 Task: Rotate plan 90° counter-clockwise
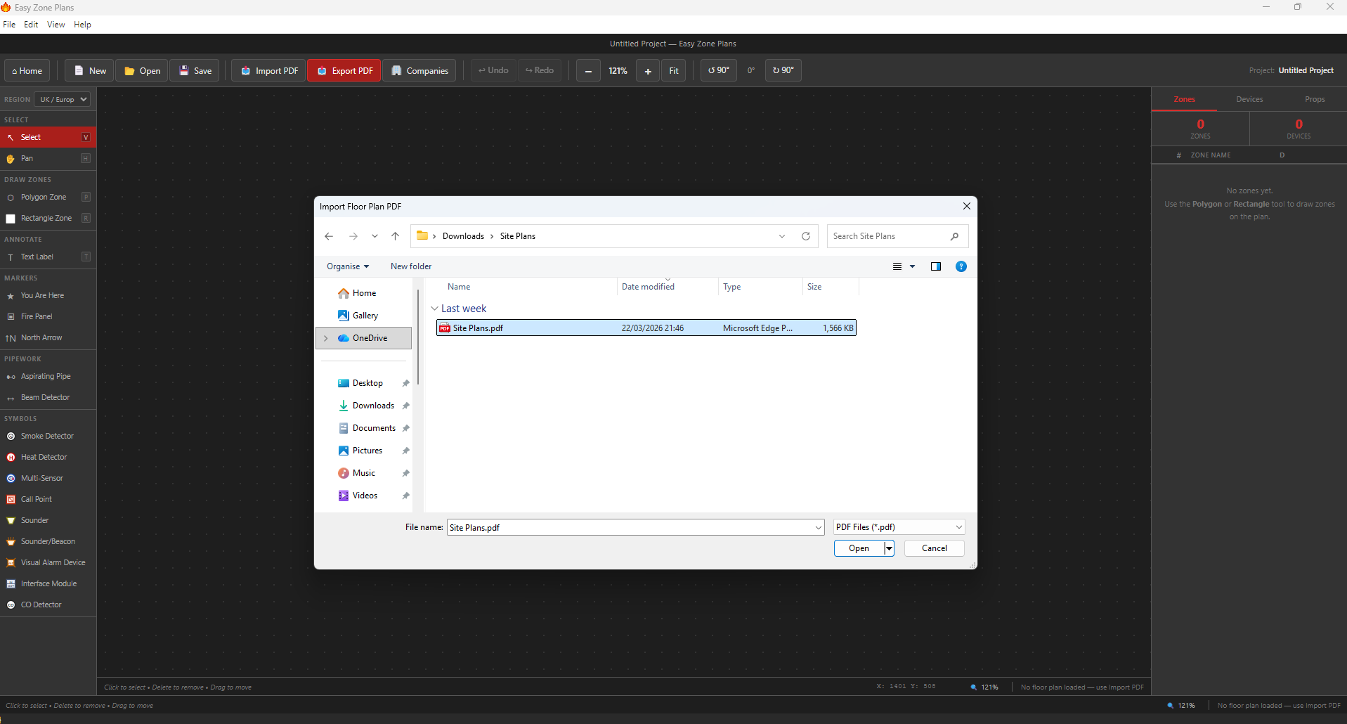(x=718, y=70)
